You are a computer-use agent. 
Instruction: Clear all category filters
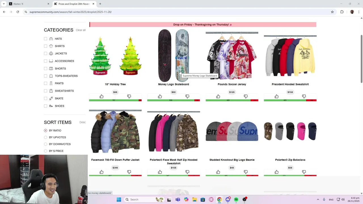point(81,30)
